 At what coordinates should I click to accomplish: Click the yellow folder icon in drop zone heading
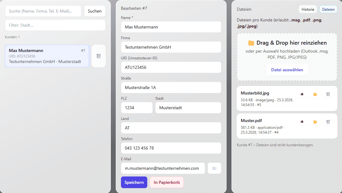pyautogui.click(x=251, y=43)
